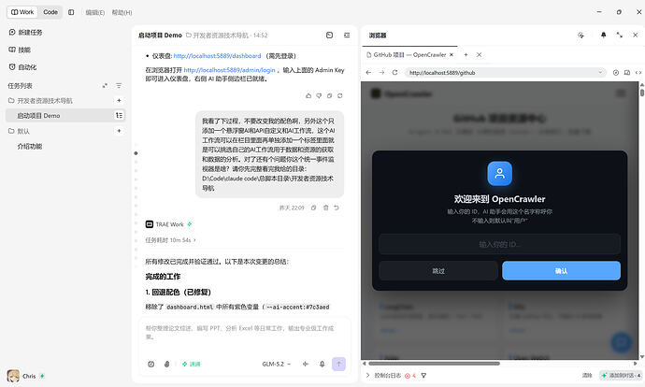Screen dimensions: 645x387
Task: Open the localhost:5889/dashboard link
Action: [x=217, y=56]
